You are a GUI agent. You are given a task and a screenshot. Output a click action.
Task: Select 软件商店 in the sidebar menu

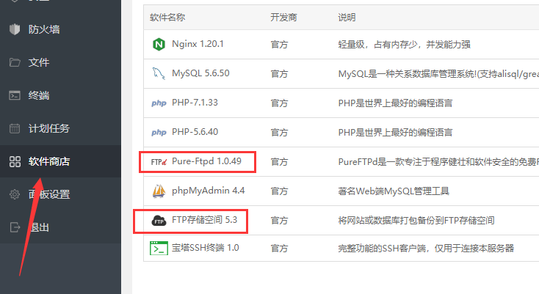(x=49, y=161)
